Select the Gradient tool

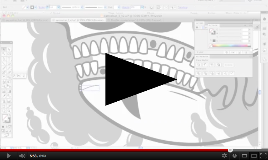[x=9, y=92]
